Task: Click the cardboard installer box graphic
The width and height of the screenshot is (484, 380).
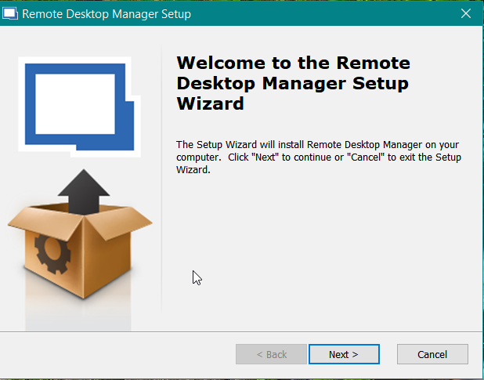Action: [80, 234]
